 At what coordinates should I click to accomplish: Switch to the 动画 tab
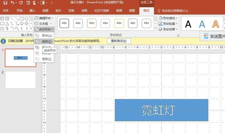tap(84, 10)
